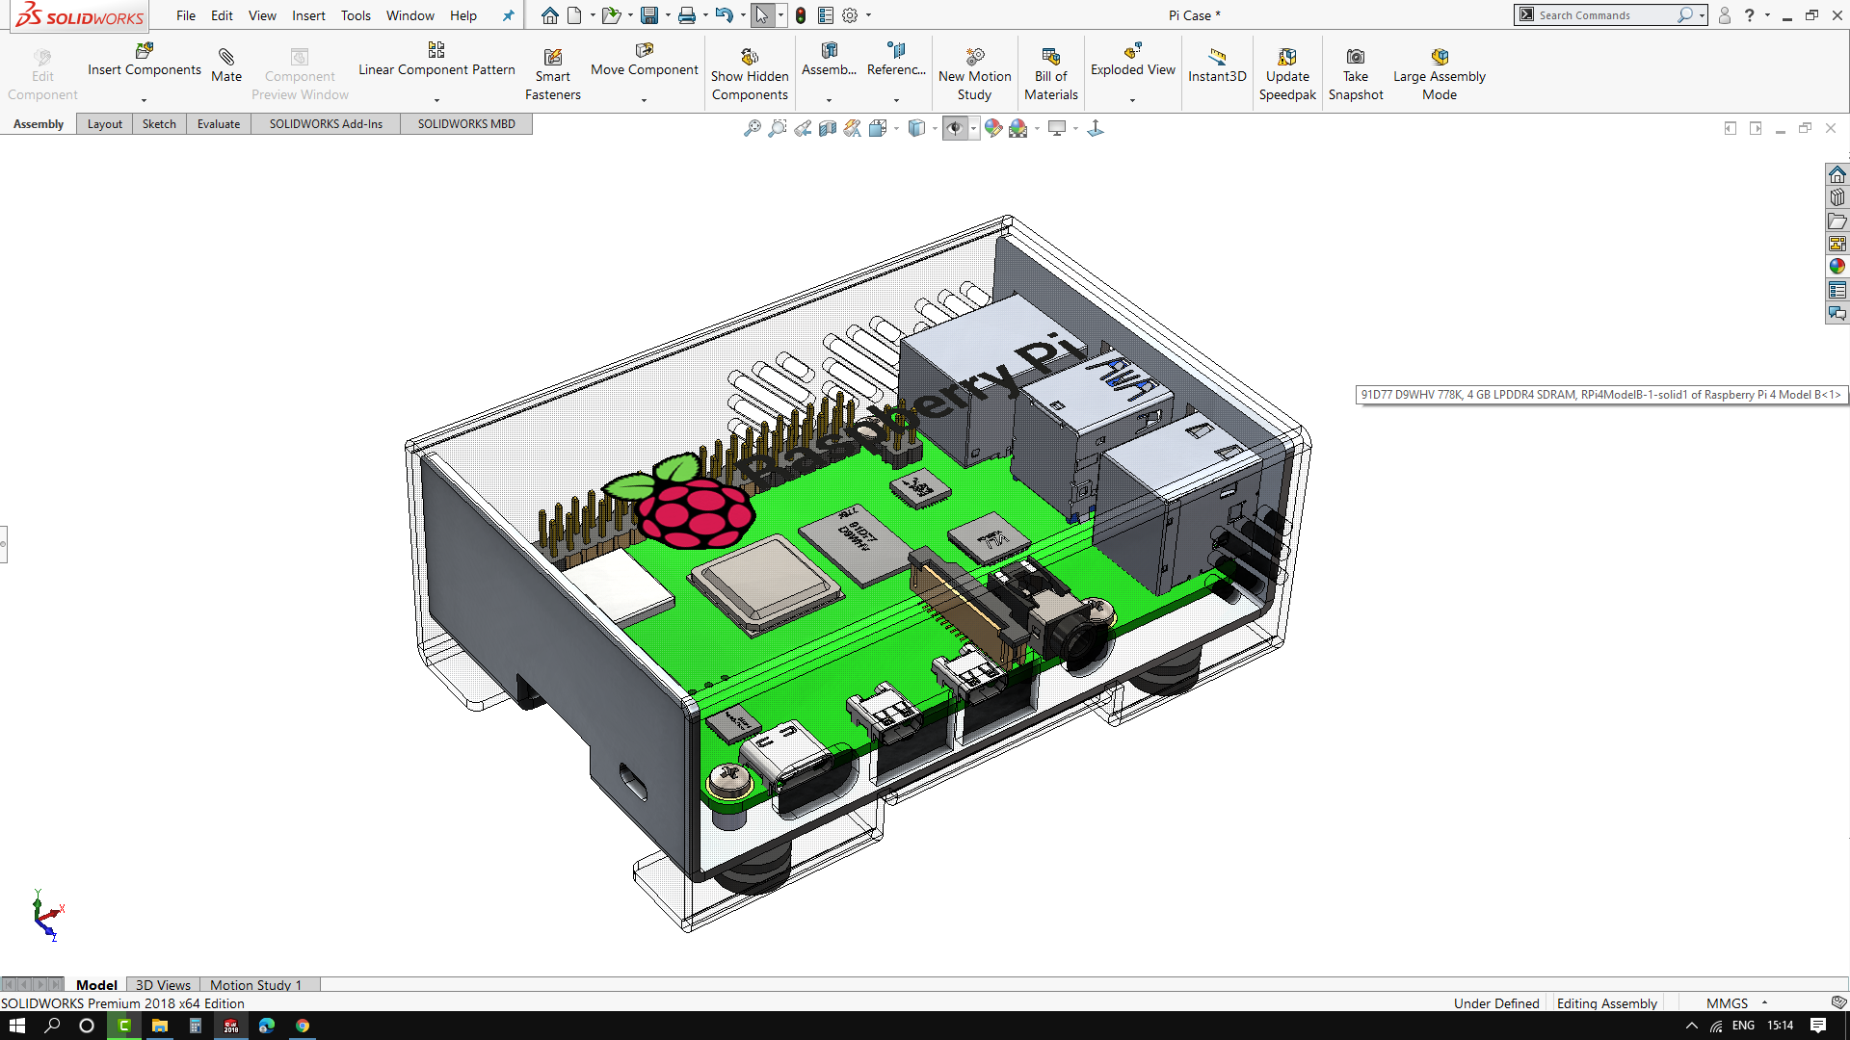Open Assembly Features tool
Screen dimensions: 1850x1040
(x=829, y=60)
